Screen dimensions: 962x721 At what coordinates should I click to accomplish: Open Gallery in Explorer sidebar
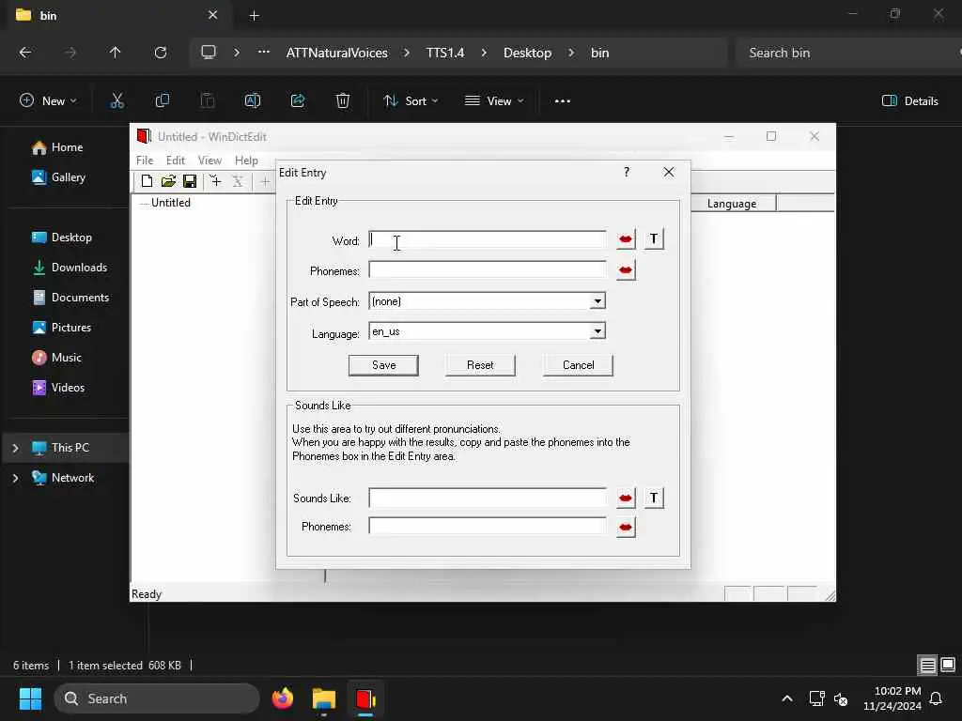68,177
